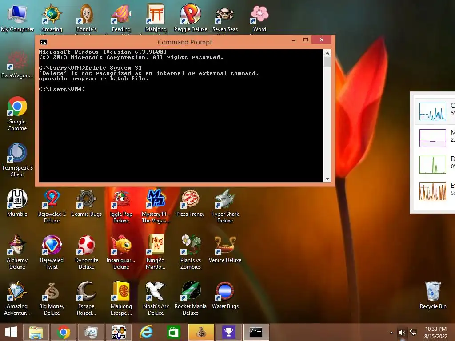The height and width of the screenshot is (341, 455).
Task: Select the Recycle Bin icon
Action: click(433, 295)
